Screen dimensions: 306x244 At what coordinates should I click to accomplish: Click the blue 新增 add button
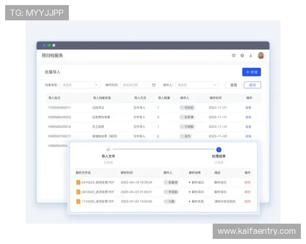coord(251,72)
